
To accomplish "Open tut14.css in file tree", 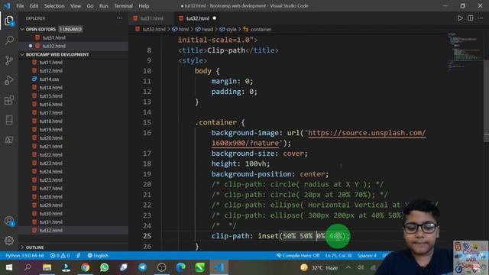I will tap(49, 79).
